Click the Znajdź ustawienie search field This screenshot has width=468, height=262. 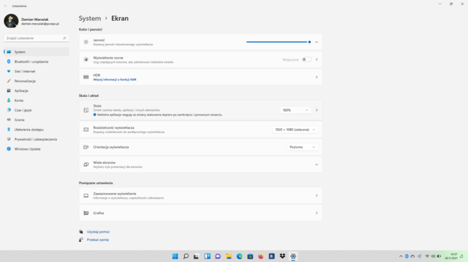[36, 38]
